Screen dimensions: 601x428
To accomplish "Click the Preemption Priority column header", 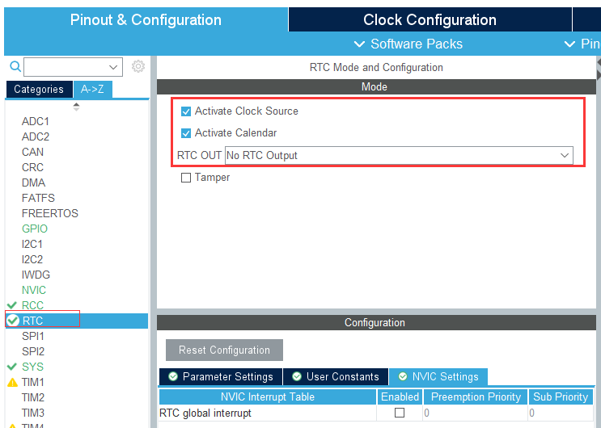I will [476, 397].
